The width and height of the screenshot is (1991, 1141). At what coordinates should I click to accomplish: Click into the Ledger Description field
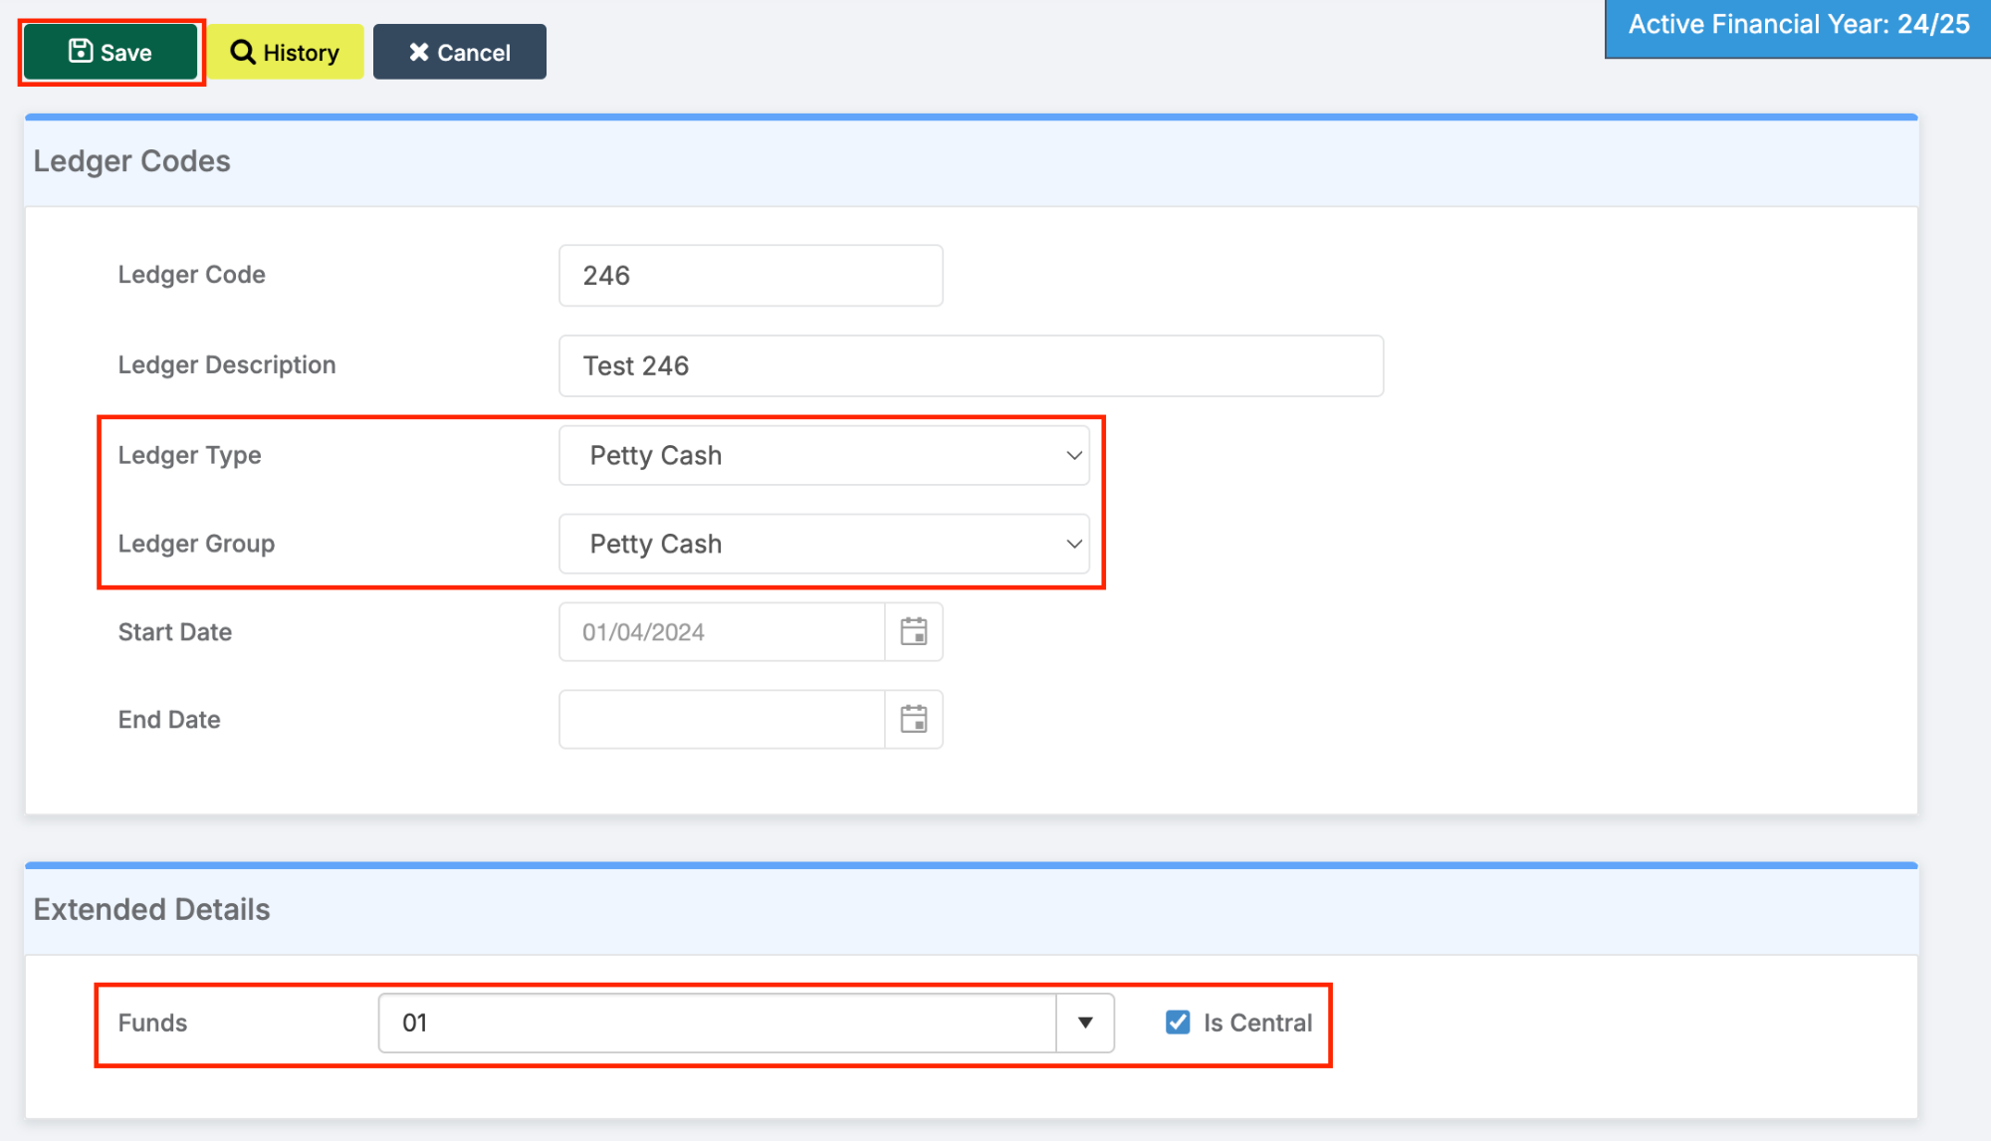click(x=971, y=366)
